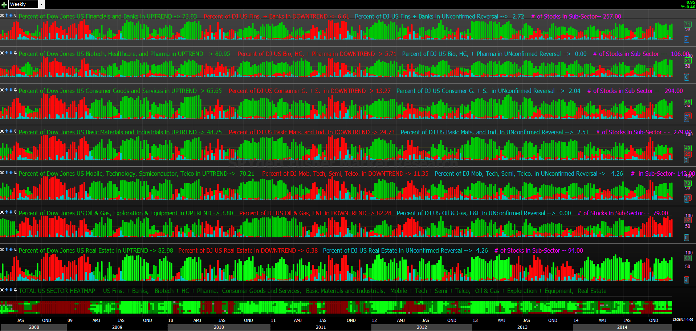The width and height of the screenshot is (696, 331).
Task: Click Fins + Banks DOWNTREND 6.61 label
Action: (276, 17)
